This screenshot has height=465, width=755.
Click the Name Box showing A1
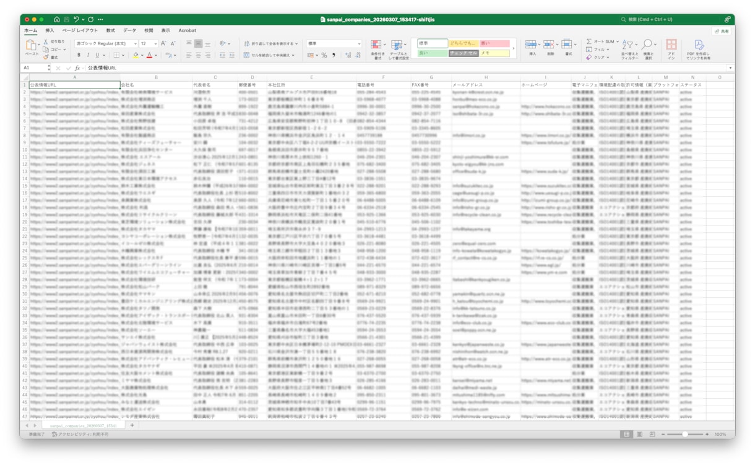tap(34, 68)
